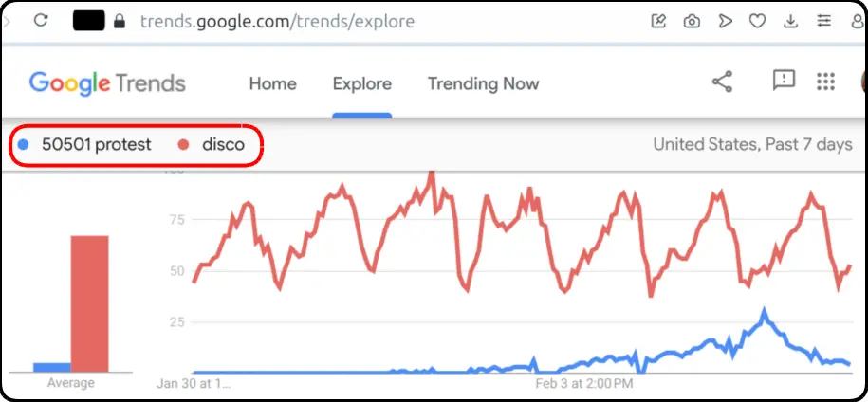Select the Explore tab
The width and height of the screenshot is (868, 402).
point(362,83)
